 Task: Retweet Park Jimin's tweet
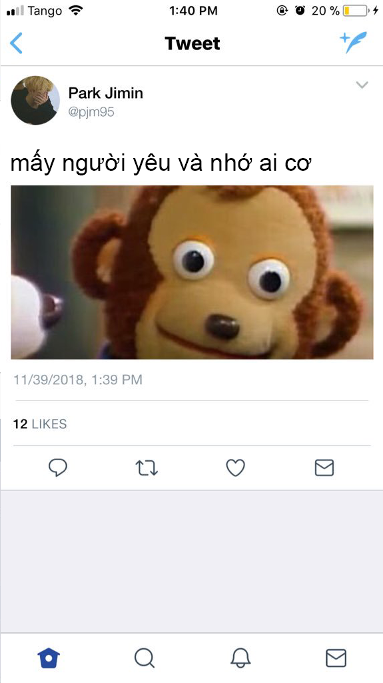click(147, 468)
